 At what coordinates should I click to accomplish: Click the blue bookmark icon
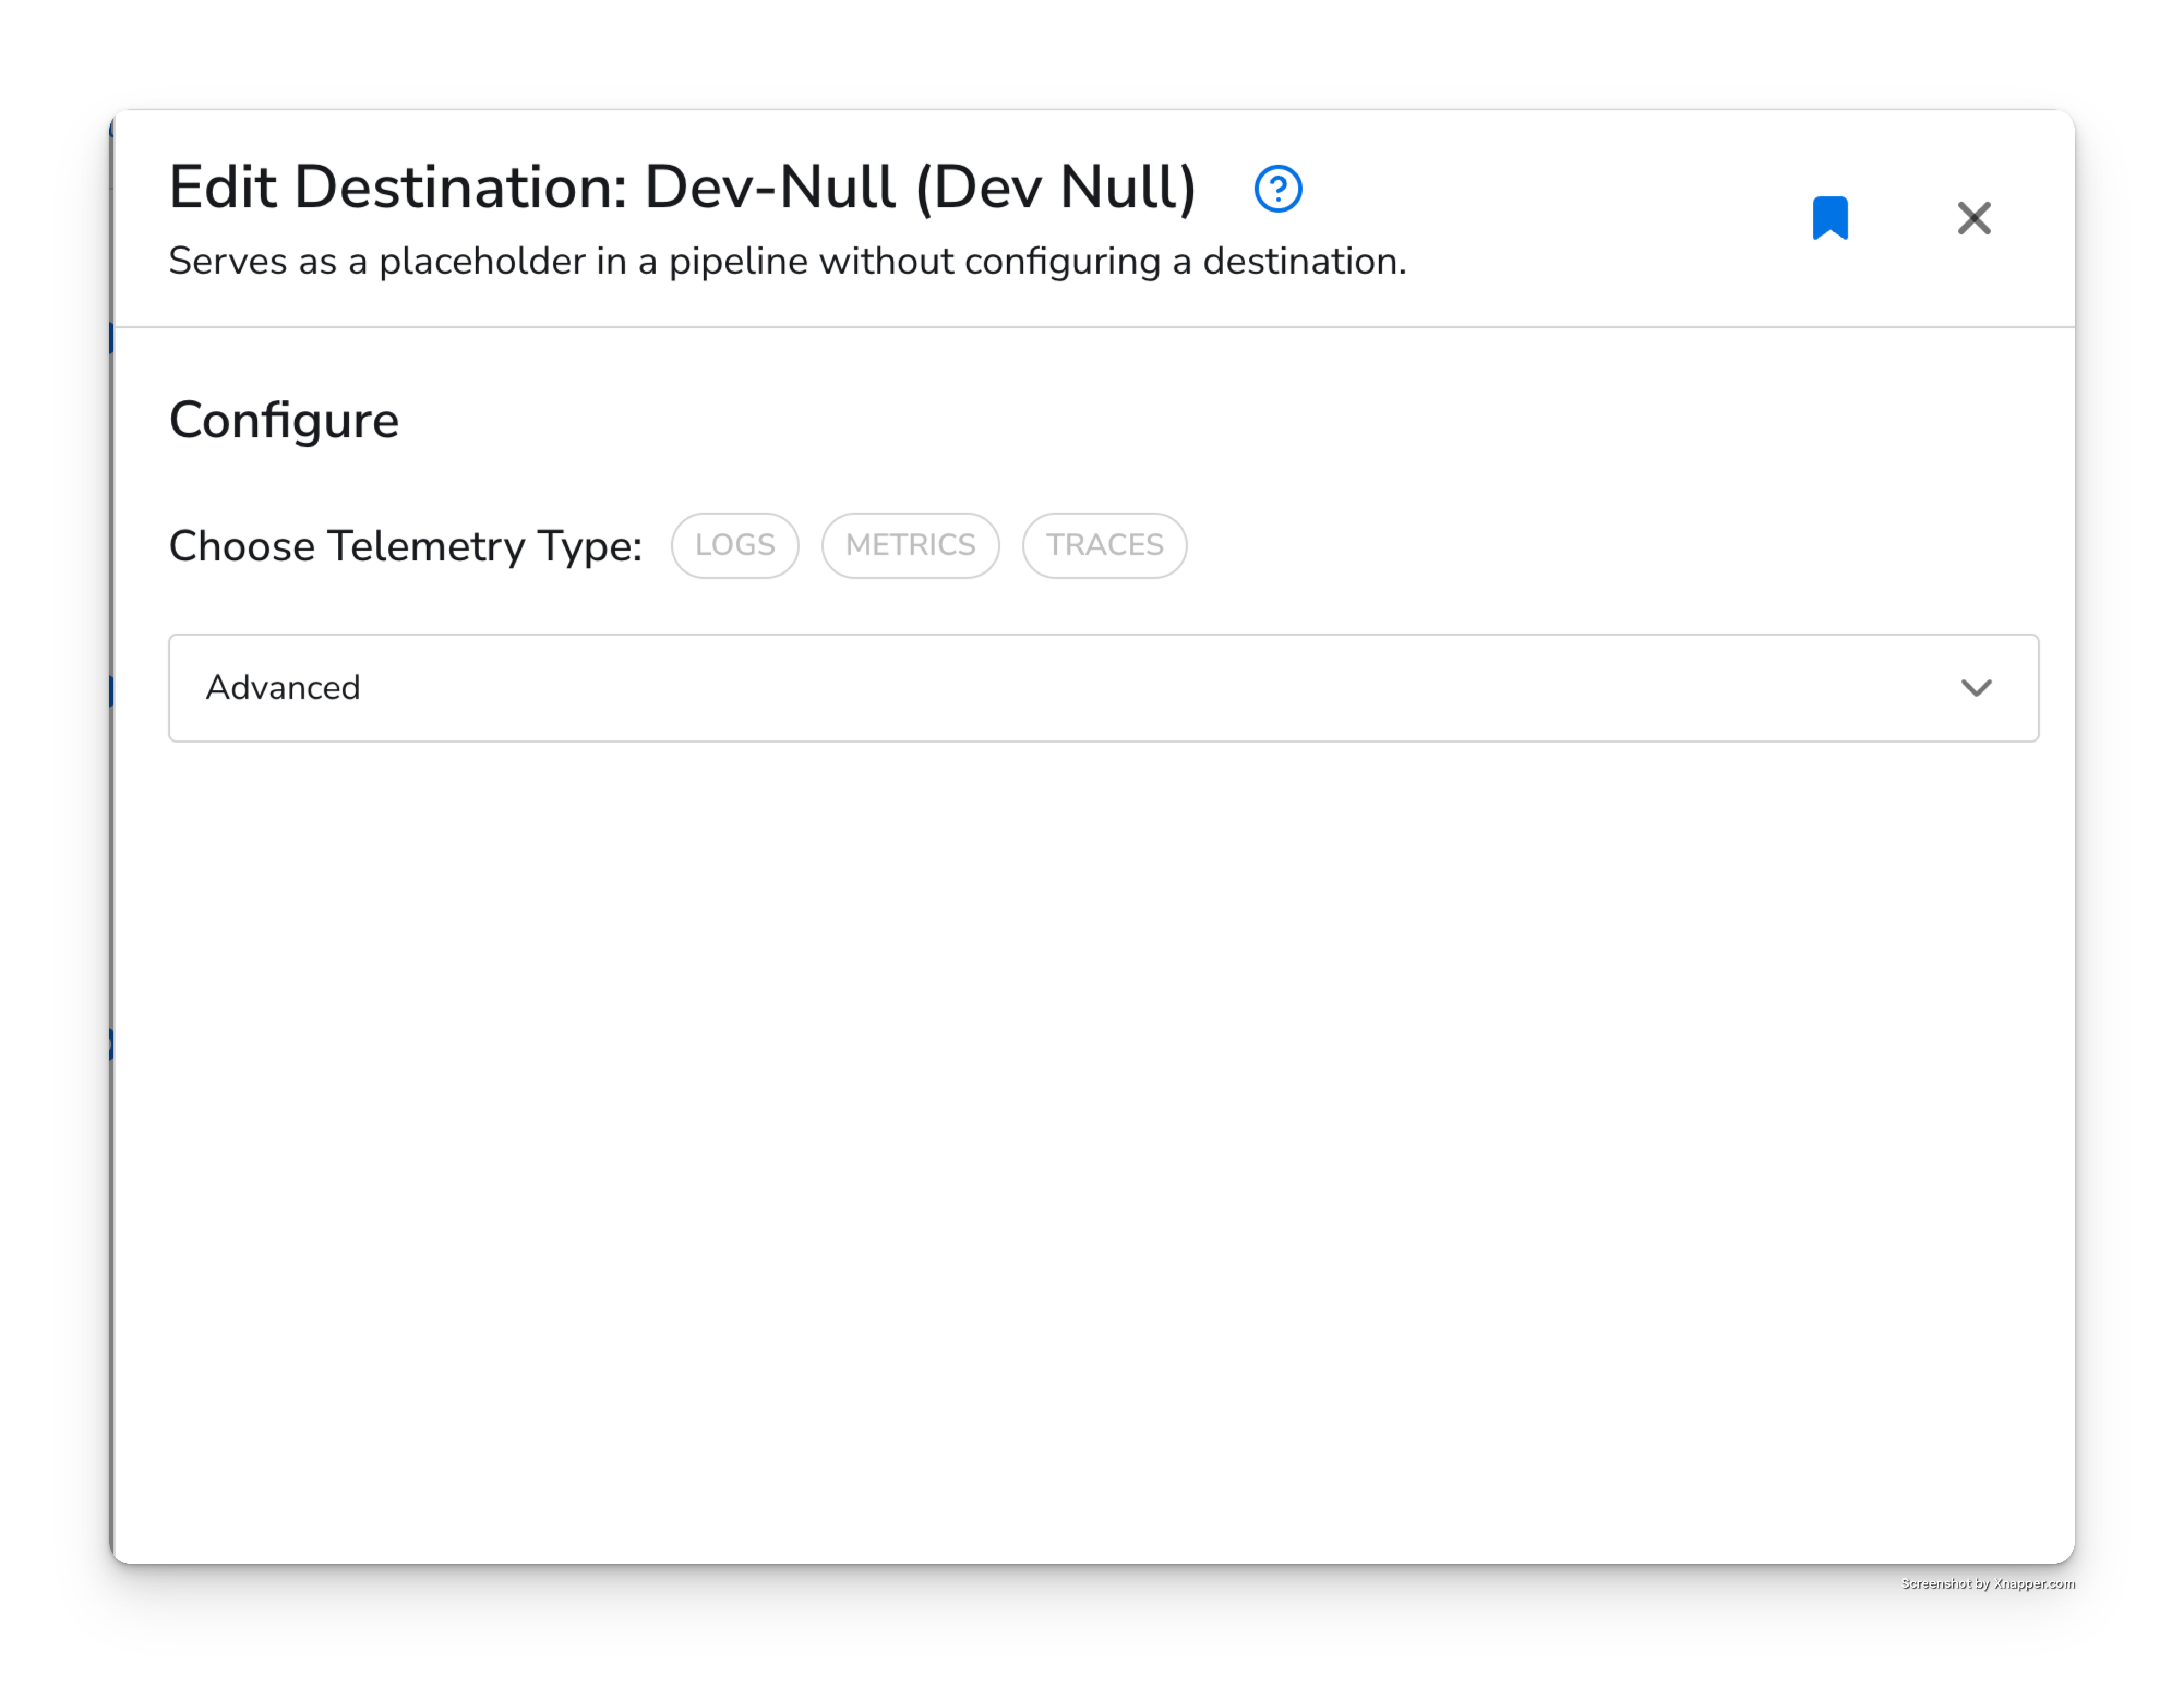click(1829, 218)
